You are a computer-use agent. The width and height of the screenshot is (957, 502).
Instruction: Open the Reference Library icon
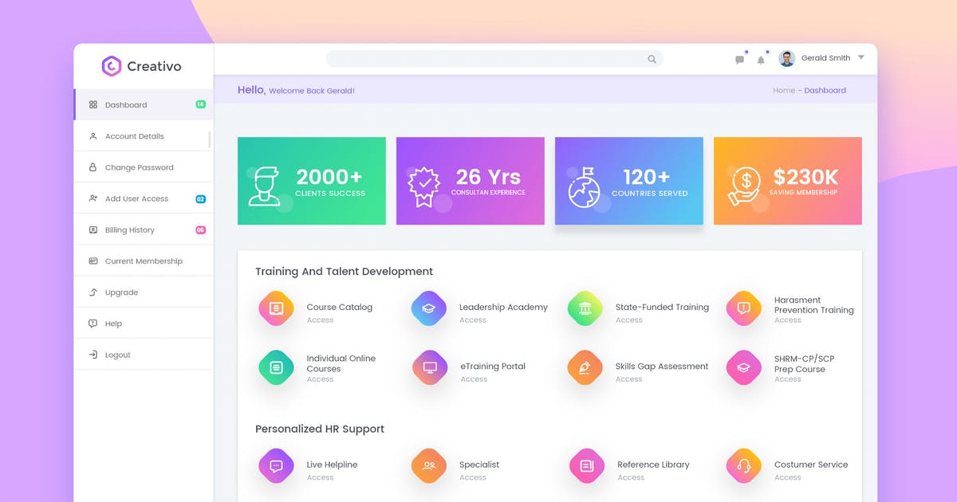[x=585, y=465]
